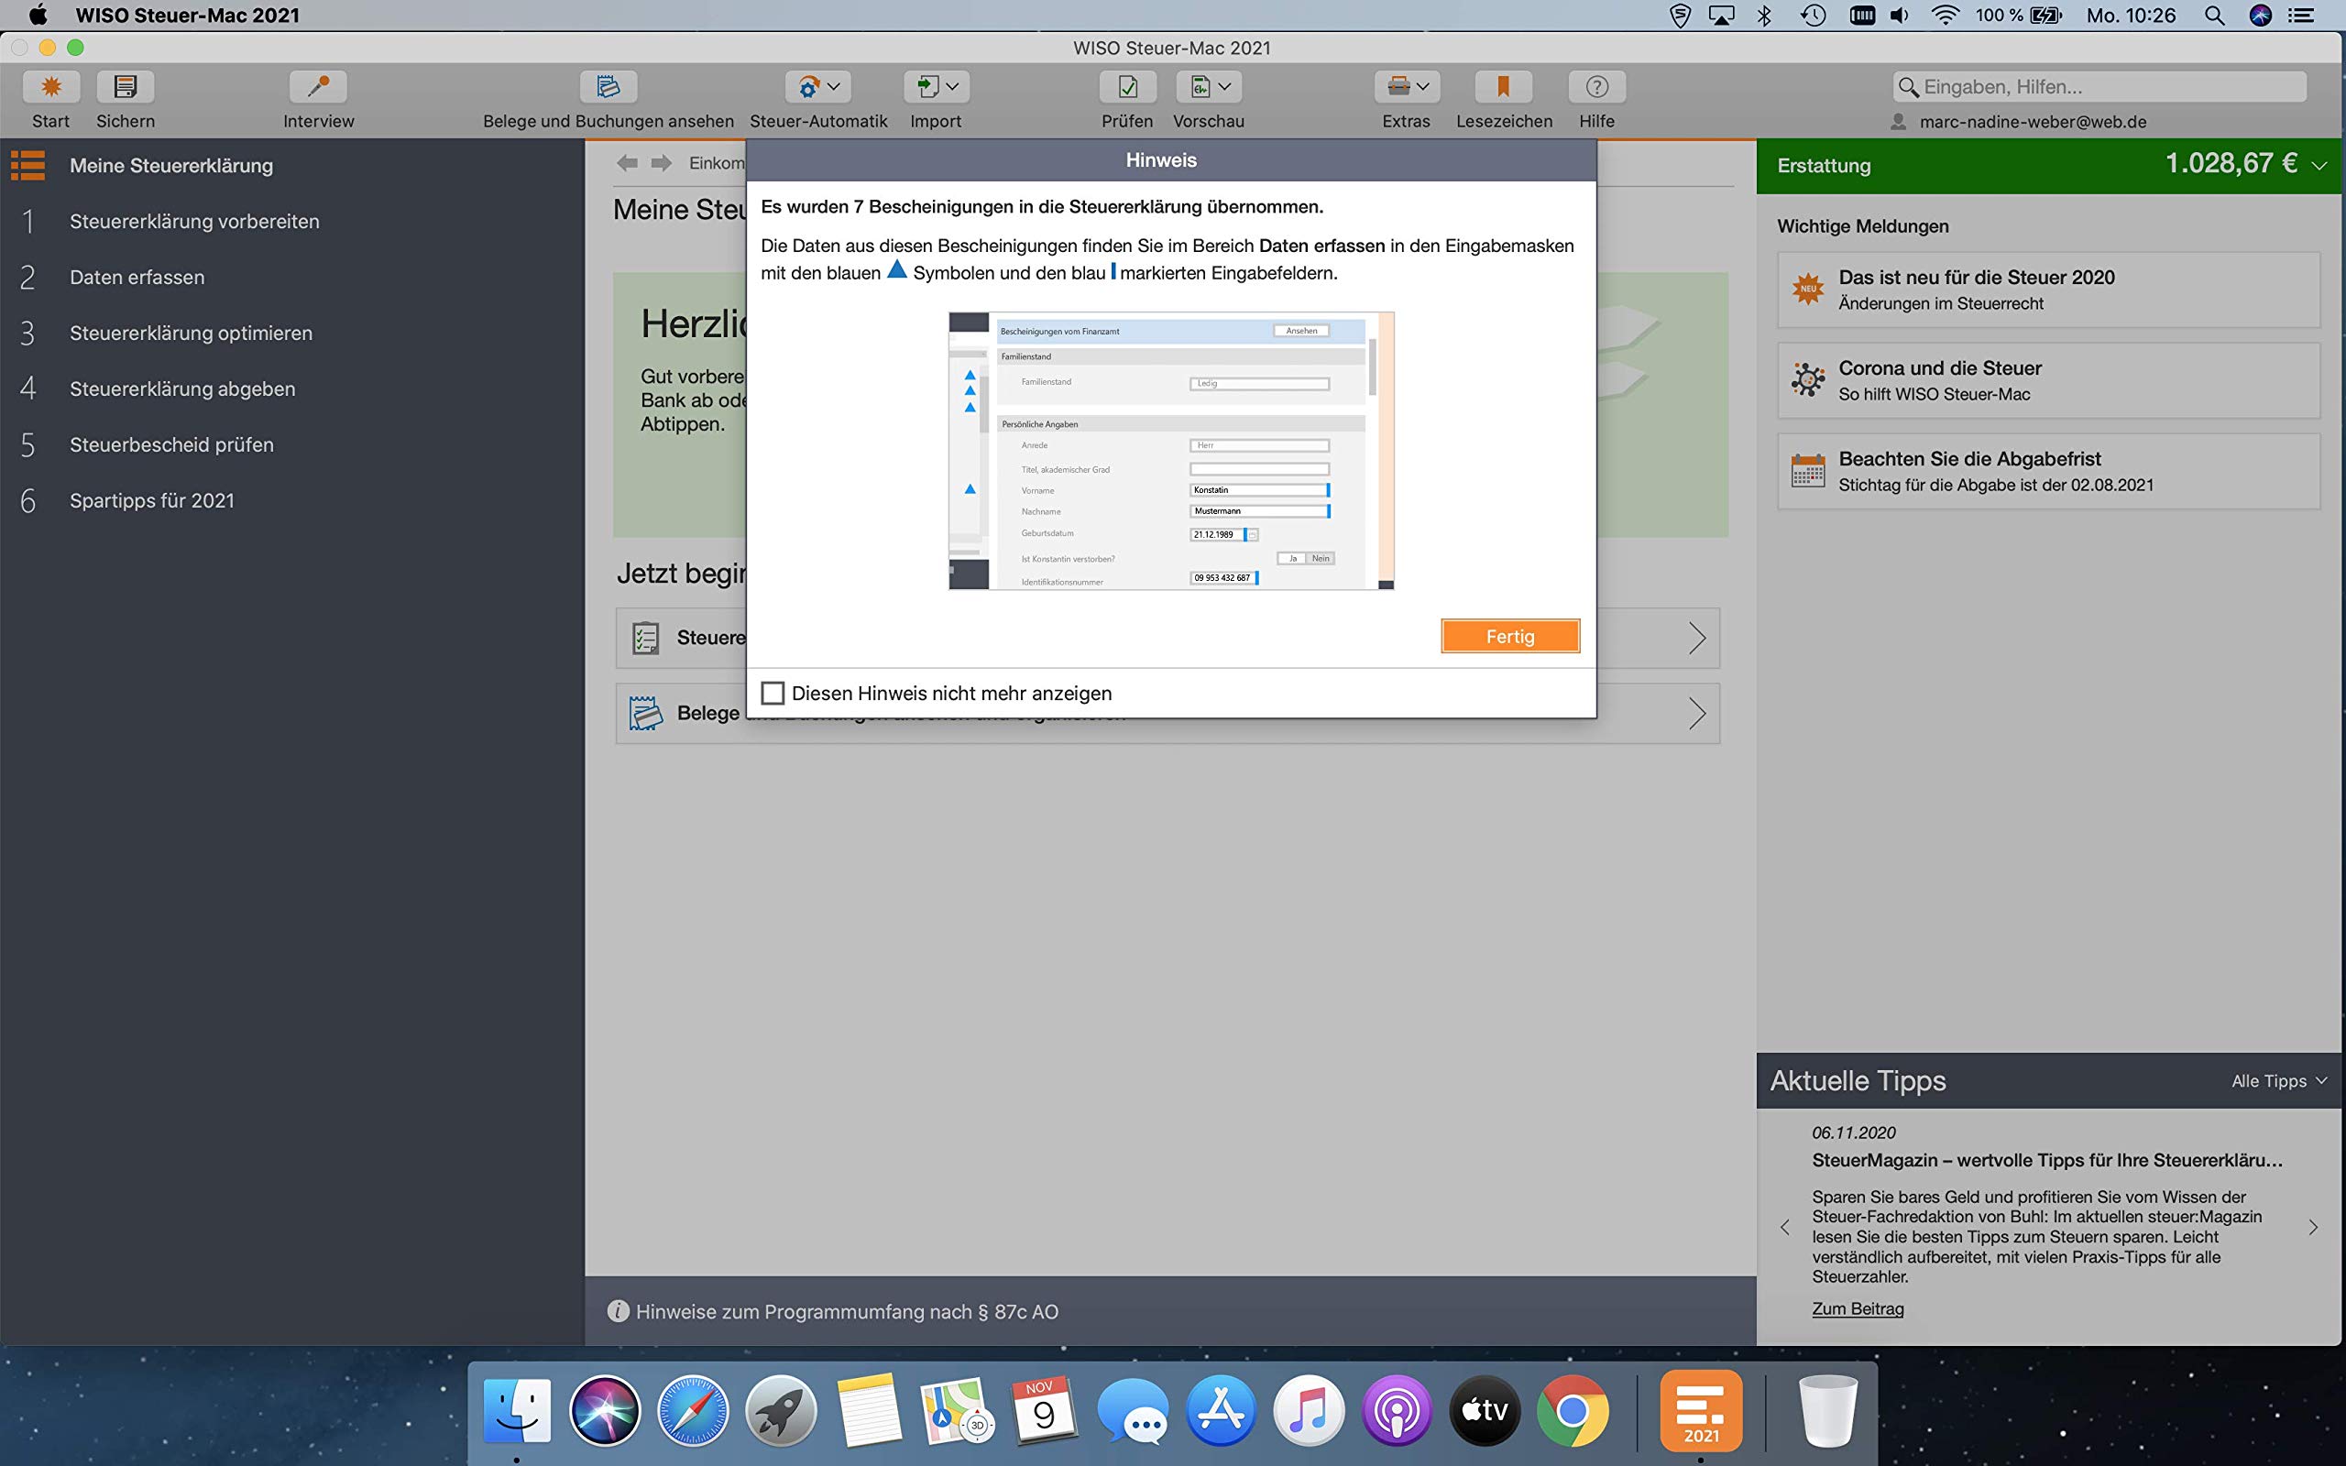Select 'Steuererklärung vorbereiten' in sidebar

pos(194,221)
